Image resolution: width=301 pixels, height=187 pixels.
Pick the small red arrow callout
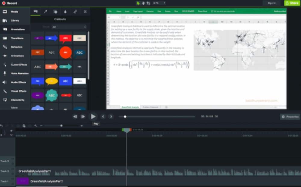[66, 95]
